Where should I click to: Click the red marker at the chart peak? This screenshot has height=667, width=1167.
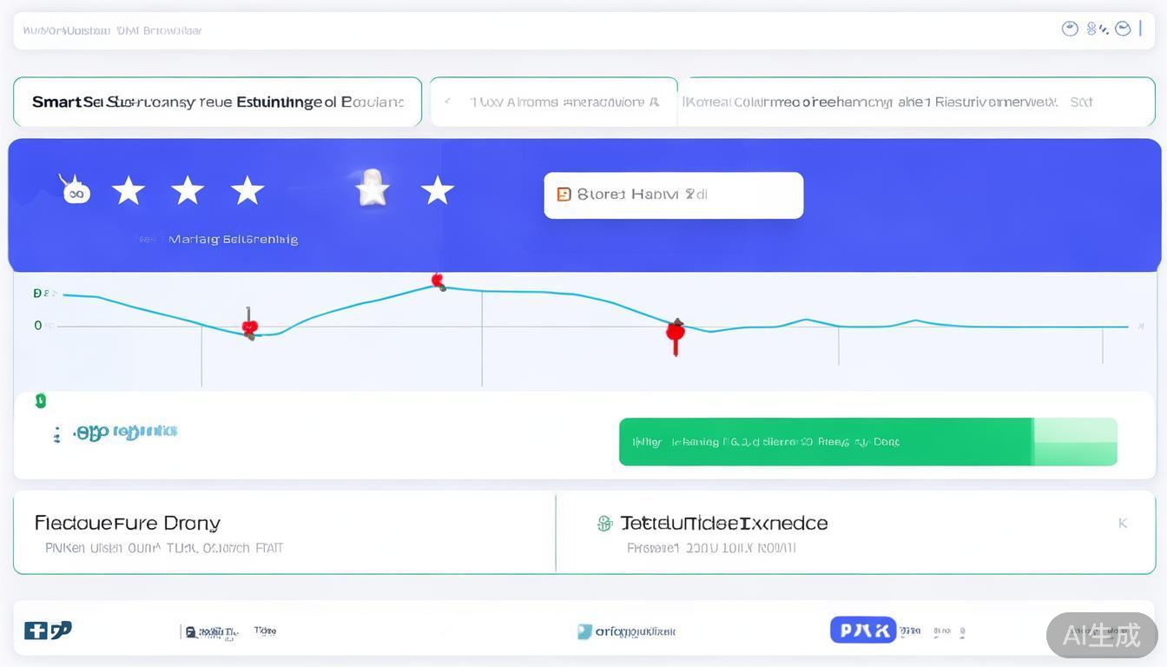pyautogui.click(x=438, y=281)
